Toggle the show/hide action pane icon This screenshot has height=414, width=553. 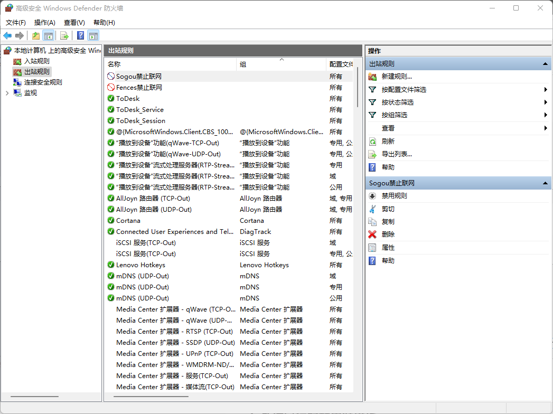tap(93, 35)
